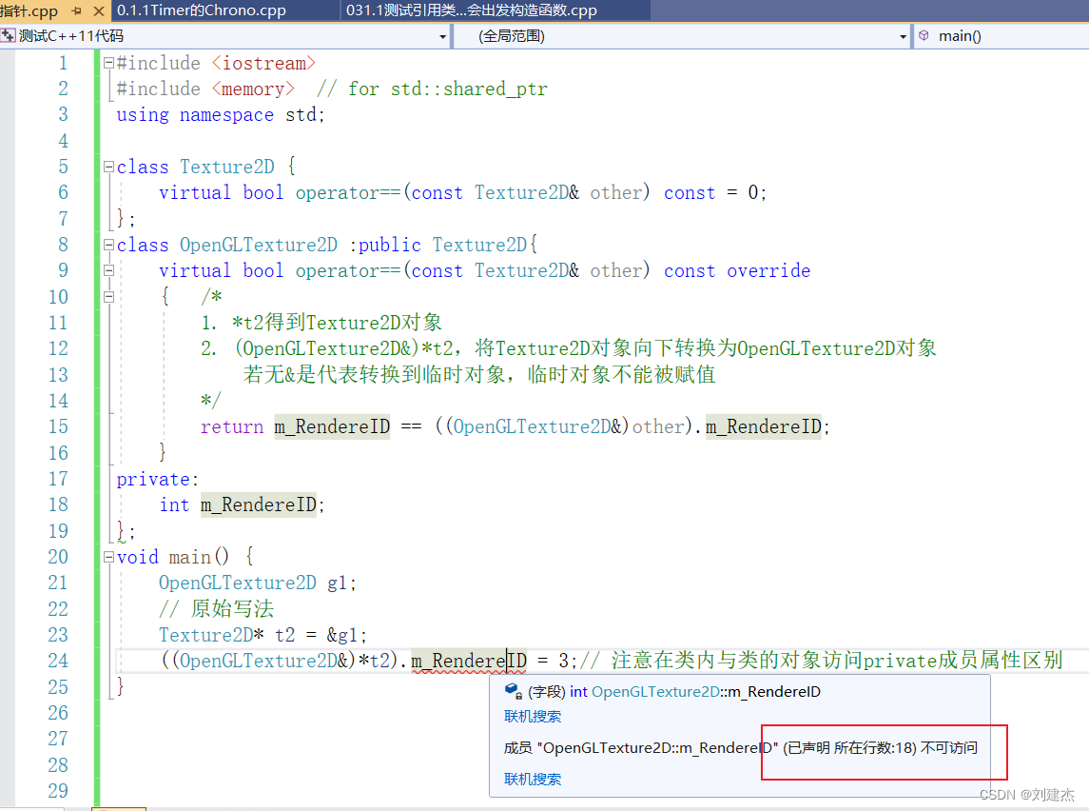Click line number 1 in gutter
The height and width of the screenshot is (811, 1089).
(63, 63)
